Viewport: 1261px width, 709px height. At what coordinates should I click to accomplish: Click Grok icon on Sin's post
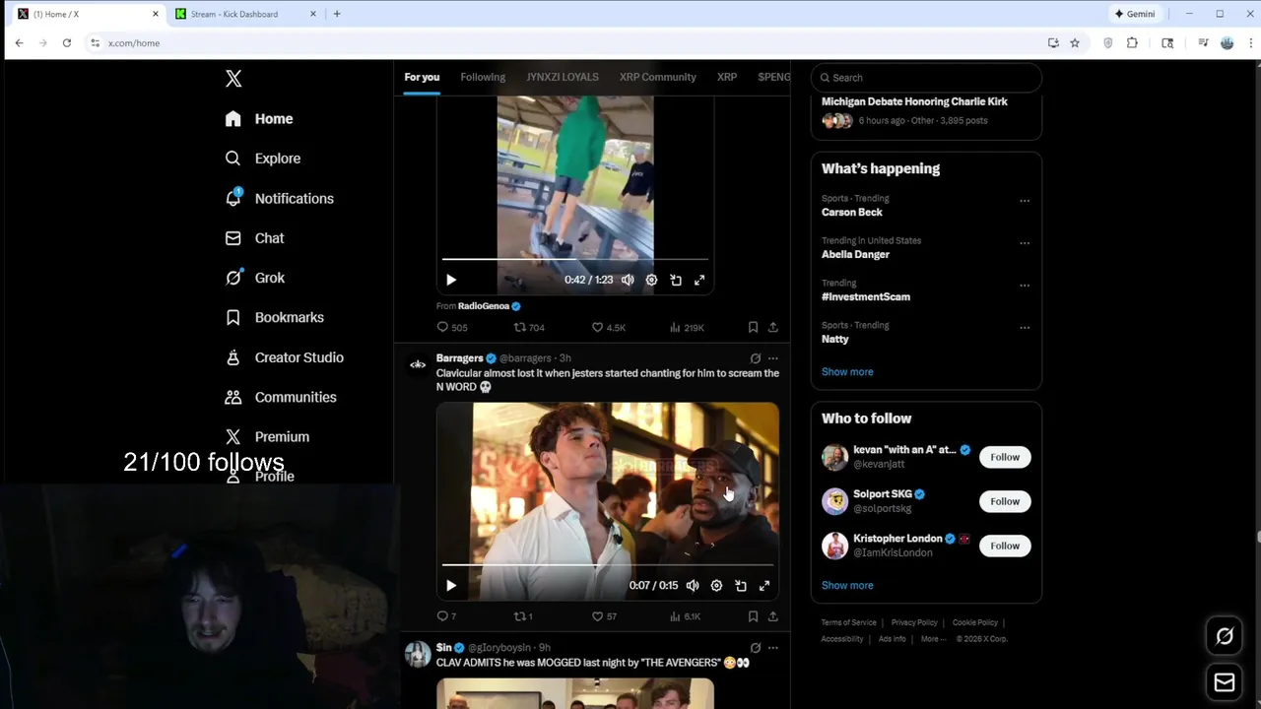click(756, 648)
